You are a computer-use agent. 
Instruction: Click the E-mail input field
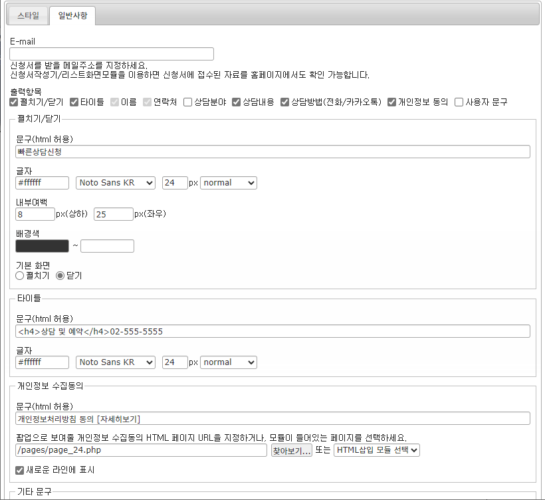112,54
